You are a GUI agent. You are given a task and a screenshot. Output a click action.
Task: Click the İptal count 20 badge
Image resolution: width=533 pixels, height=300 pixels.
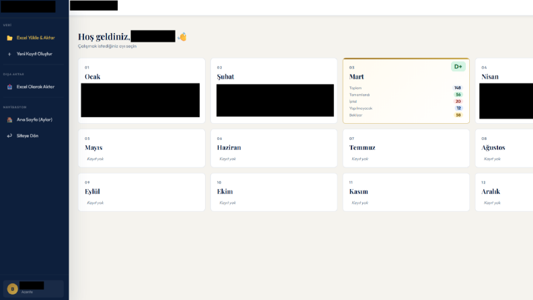[x=458, y=102]
